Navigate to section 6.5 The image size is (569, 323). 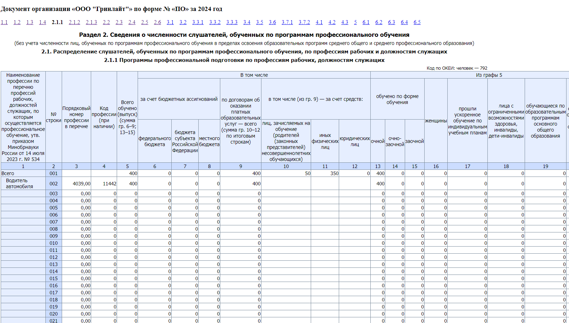click(417, 22)
